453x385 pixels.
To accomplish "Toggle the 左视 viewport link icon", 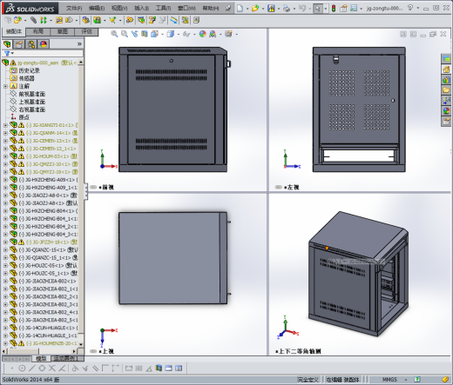I will (x=279, y=187).
